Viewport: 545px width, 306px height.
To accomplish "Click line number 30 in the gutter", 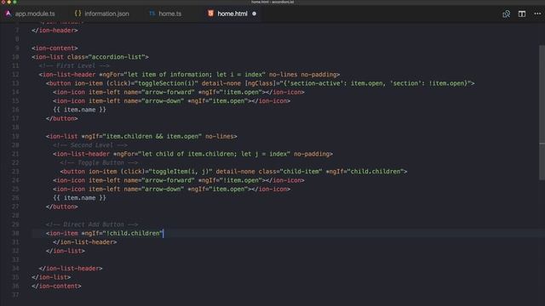I will (15, 233).
